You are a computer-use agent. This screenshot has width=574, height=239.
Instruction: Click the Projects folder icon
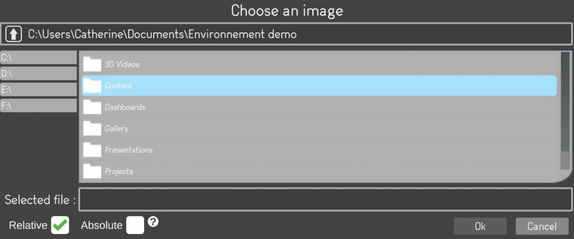(x=92, y=171)
